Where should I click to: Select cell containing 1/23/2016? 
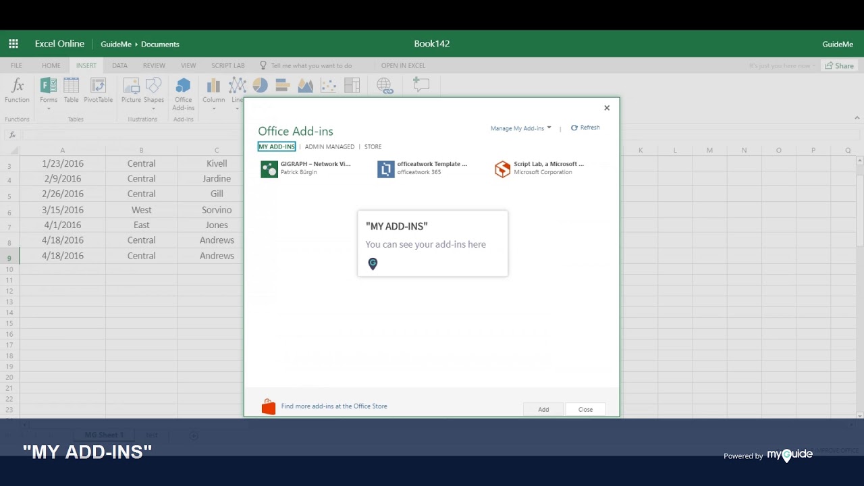pos(63,163)
